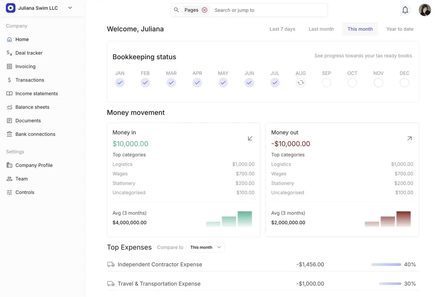The image size is (438, 297).
Task: Click the FEB bookkeeping checkmark
Action: [x=145, y=83]
